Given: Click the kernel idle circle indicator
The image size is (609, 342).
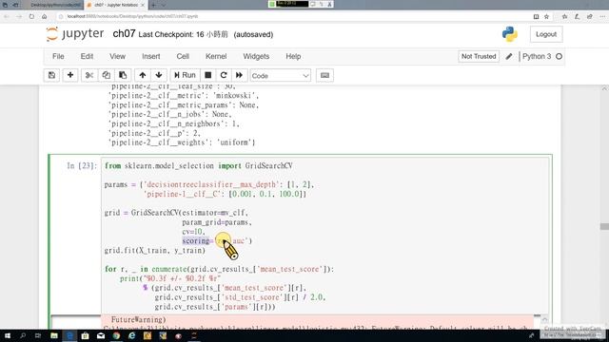Looking at the screenshot, I should point(559,57).
